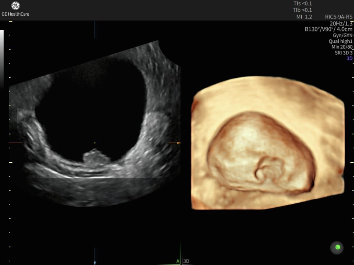Click the B130°/V90°/4.0cm parameter text

click(x=328, y=29)
